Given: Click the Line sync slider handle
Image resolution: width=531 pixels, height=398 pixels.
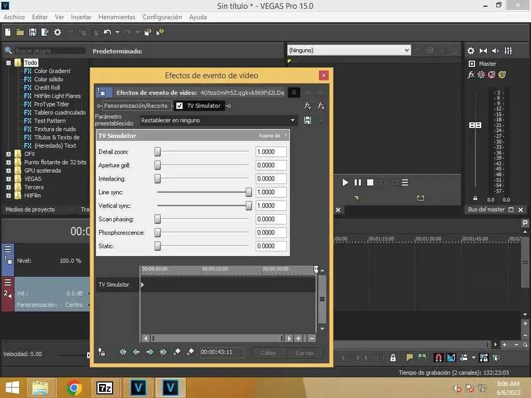Looking at the screenshot, I should 249,192.
